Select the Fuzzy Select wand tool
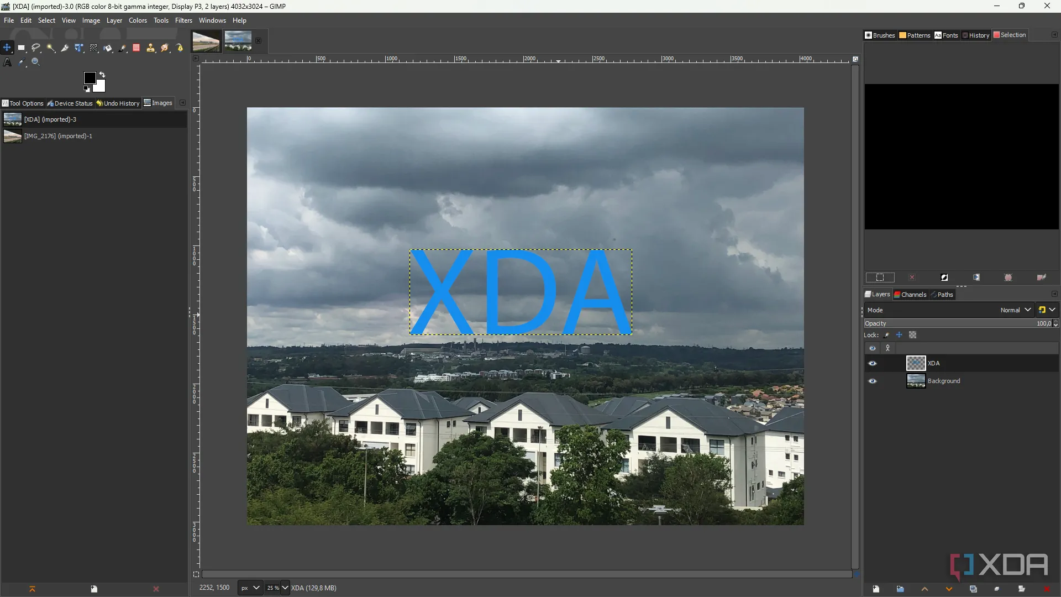 tap(50, 48)
